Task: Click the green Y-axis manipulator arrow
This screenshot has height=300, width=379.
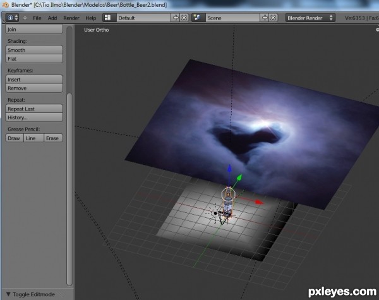Action: (x=239, y=177)
